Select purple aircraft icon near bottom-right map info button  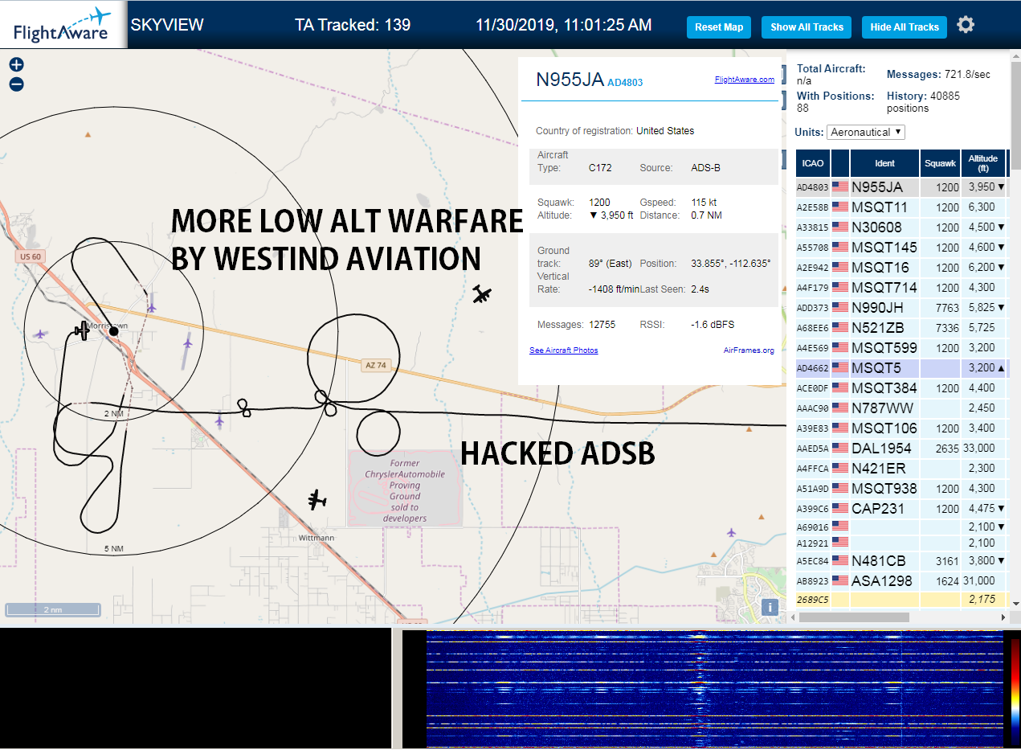click(731, 532)
